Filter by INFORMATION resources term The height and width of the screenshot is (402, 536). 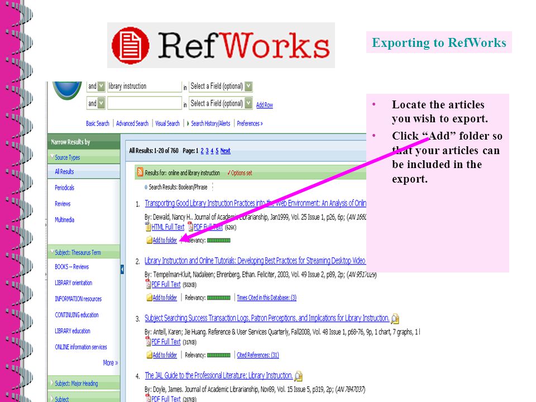(78, 298)
